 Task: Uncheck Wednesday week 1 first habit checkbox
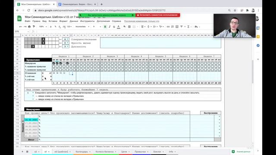(60, 63)
